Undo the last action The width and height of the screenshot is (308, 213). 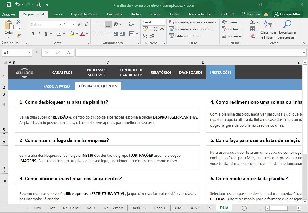tap(17, 5)
